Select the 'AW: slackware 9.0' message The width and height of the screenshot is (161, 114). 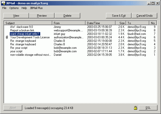coord(21,27)
